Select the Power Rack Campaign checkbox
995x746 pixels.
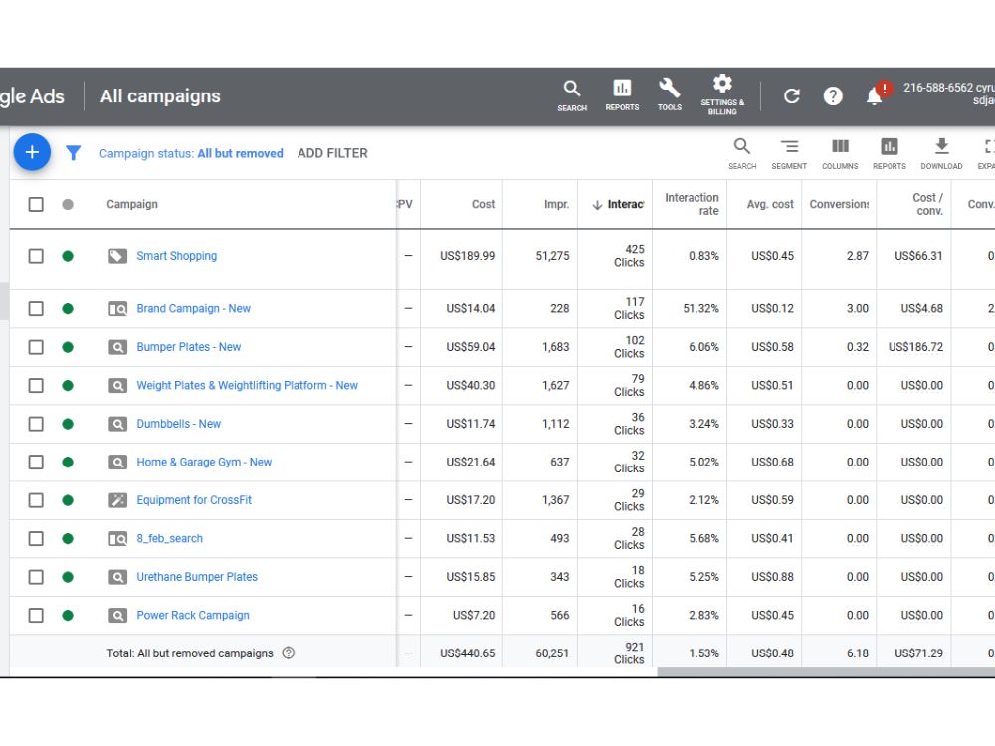point(36,616)
